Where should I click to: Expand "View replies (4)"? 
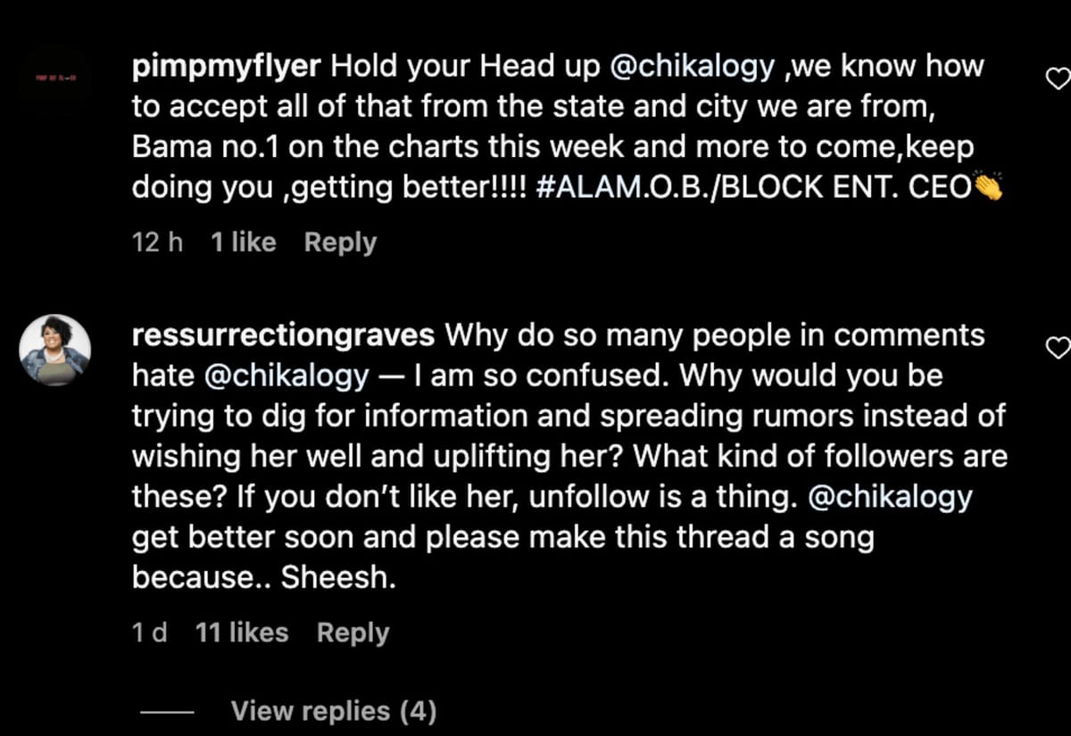click(333, 711)
